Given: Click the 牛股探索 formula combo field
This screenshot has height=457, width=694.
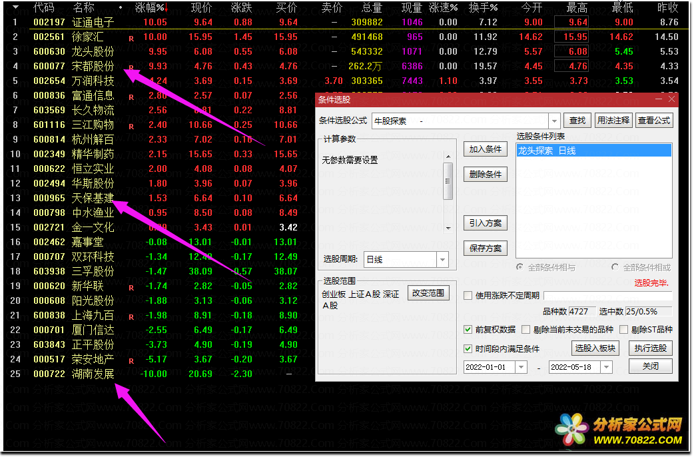Looking at the screenshot, I should [460, 121].
